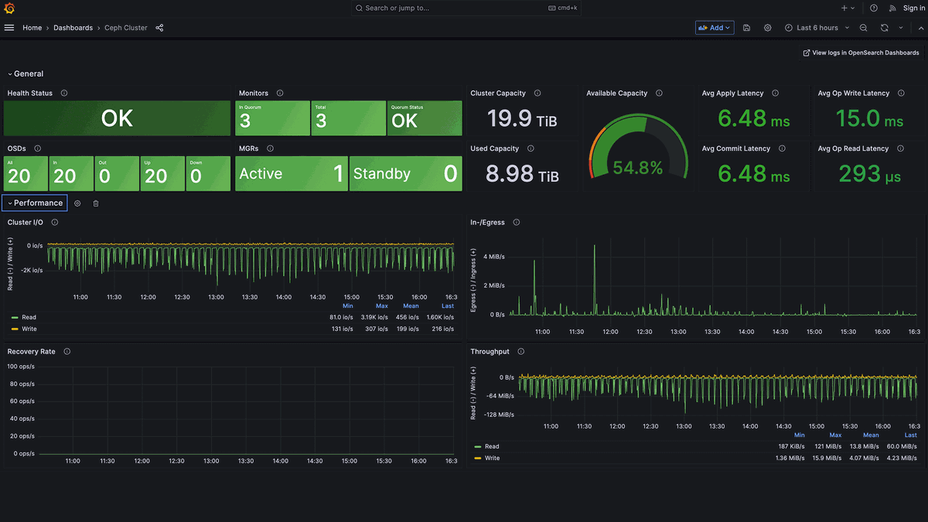Show info for OSDs panel
The width and height of the screenshot is (928, 522).
[37, 148]
